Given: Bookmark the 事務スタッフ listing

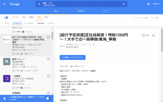Looking at the screenshot, I should [x=48, y=59].
